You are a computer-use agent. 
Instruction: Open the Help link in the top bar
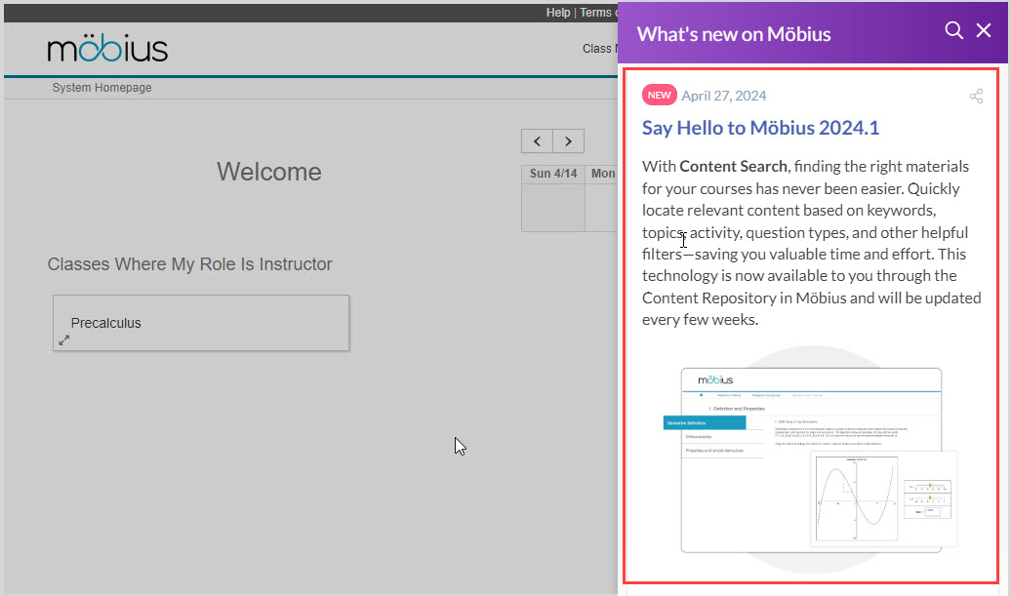558,12
